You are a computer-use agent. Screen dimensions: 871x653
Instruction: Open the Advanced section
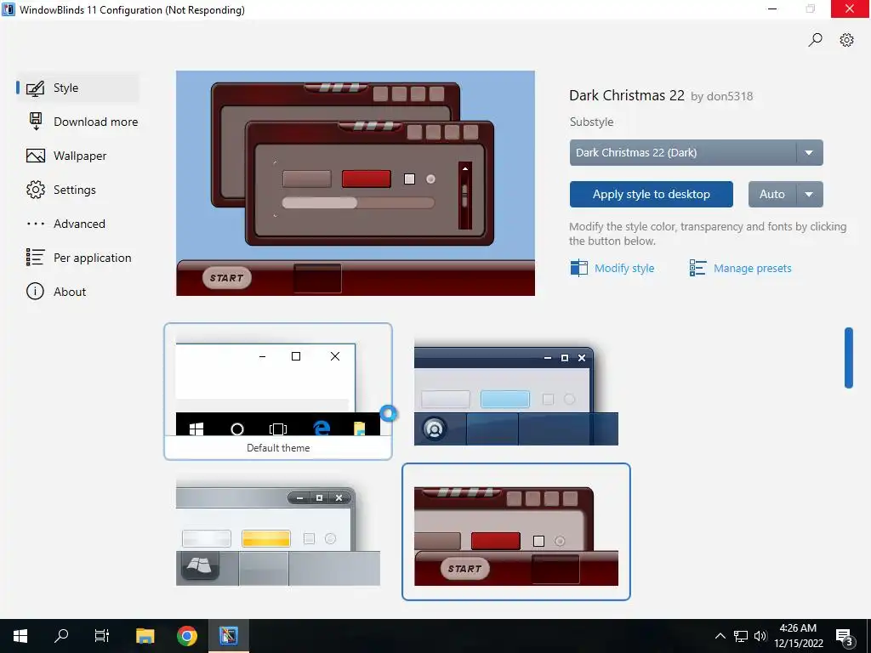pyautogui.click(x=79, y=224)
